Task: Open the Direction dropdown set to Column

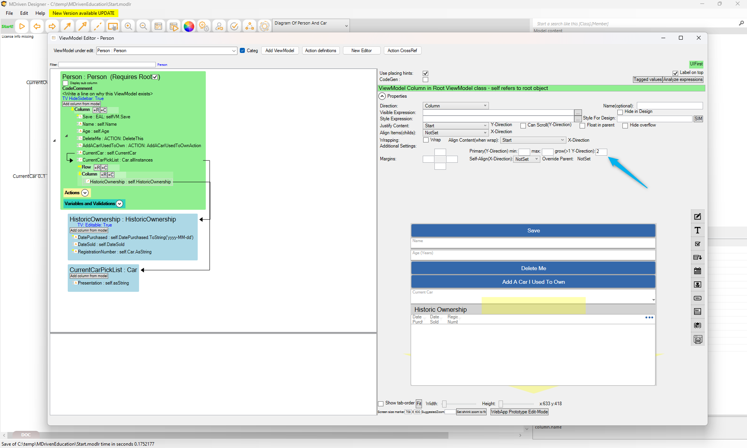Action: pyautogui.click(x=455, y=106)
